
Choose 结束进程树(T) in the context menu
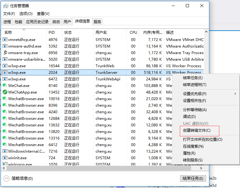point(195,85)
